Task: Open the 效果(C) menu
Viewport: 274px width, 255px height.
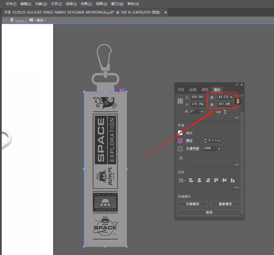Action: pyautogui.click(x=86, y=4)
